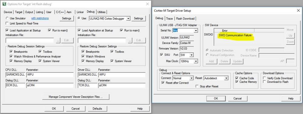Toggle simulator System Viewer checkbox
Screen dimensions: 303x114
point(40,61)
